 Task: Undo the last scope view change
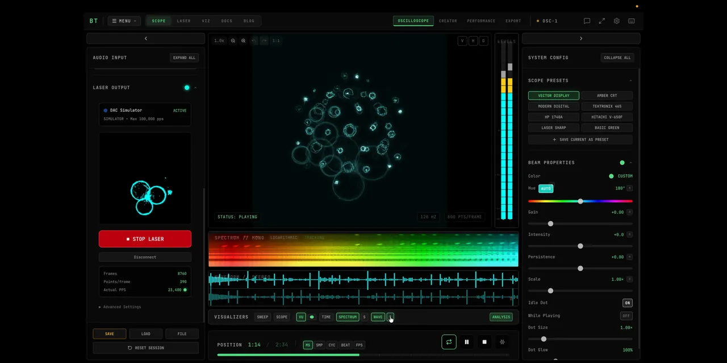tap(254, 41)
